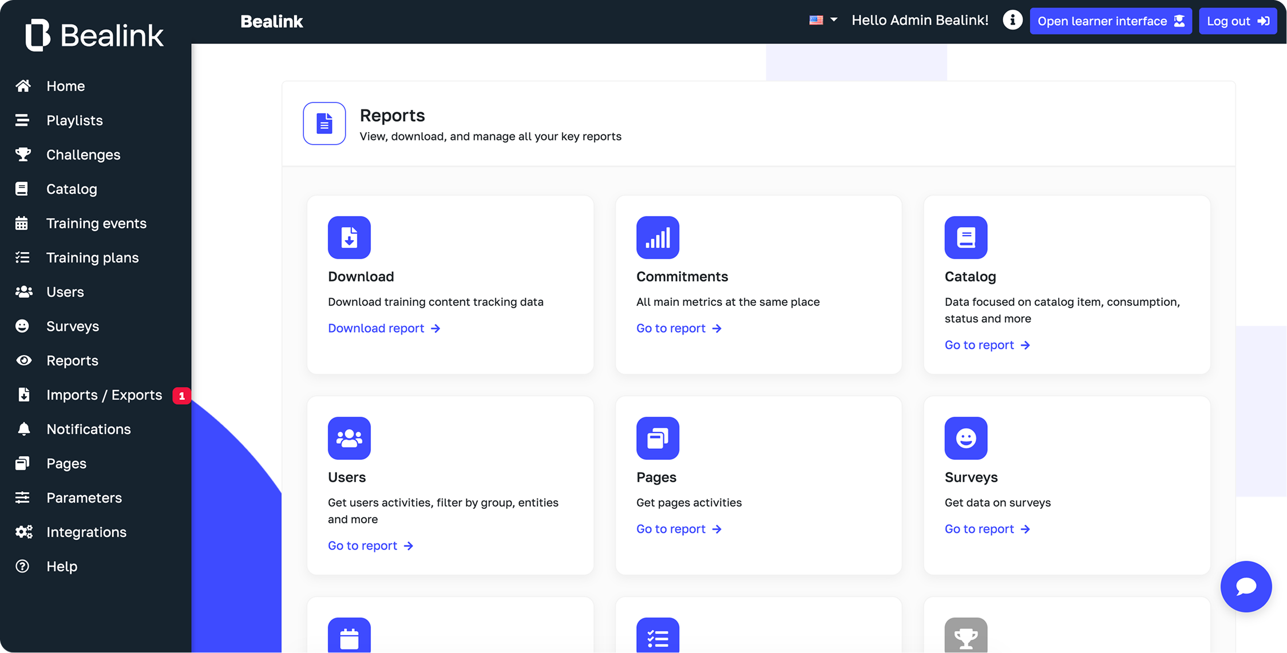Click the Pages card icon
1287x653 pixels.
[658, 438]
